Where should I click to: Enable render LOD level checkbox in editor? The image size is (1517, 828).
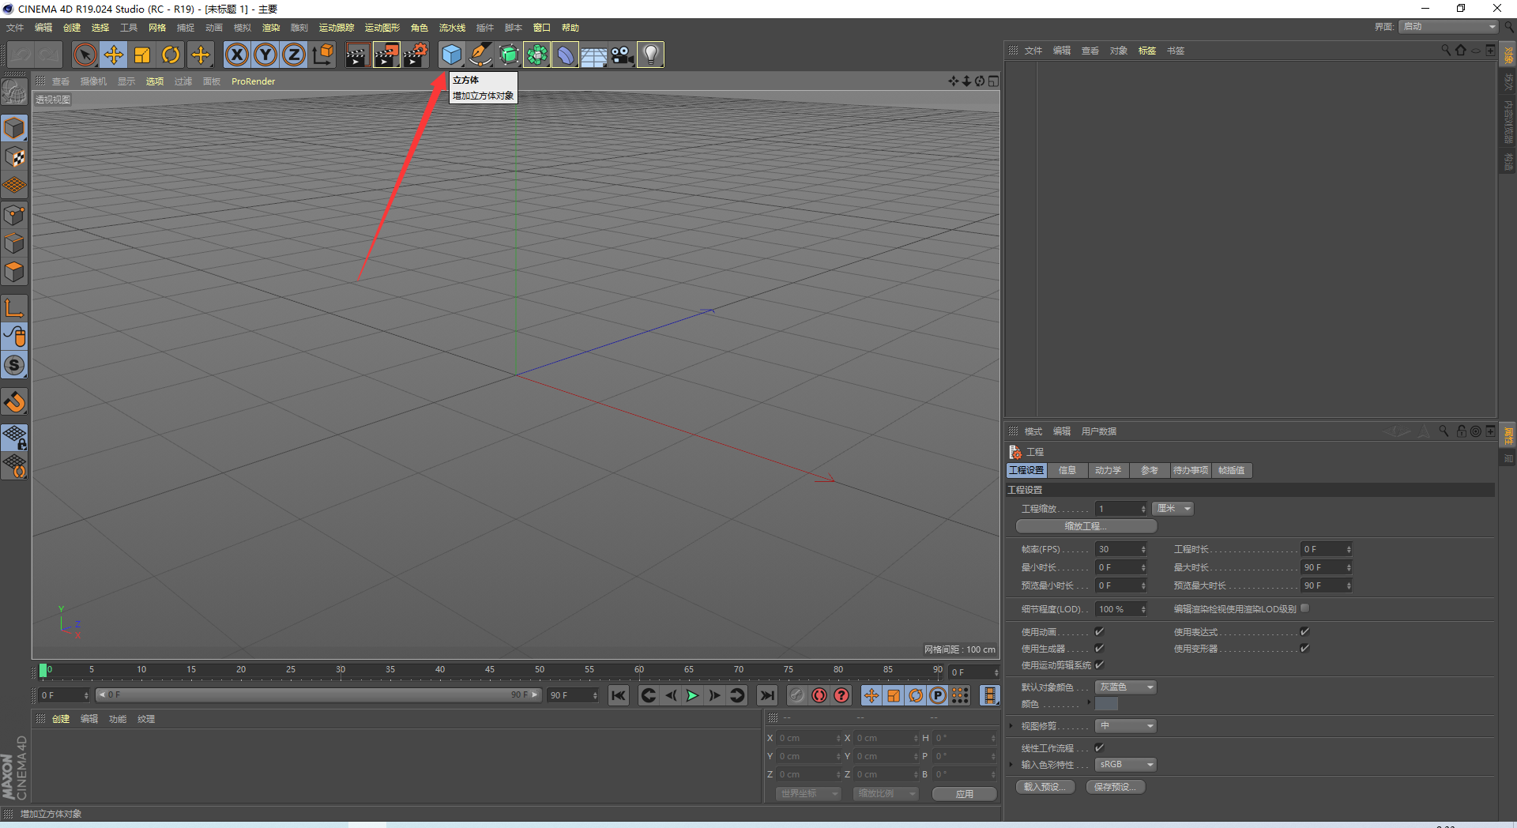tap(1305, 608)
